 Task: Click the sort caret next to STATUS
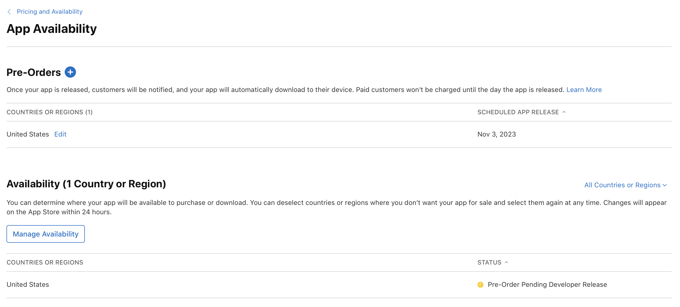[x=507, y=262]
